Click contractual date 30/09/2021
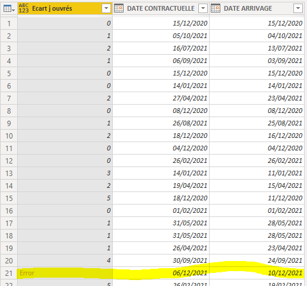This screenshot has width=307, height=286. coord(161,260)
